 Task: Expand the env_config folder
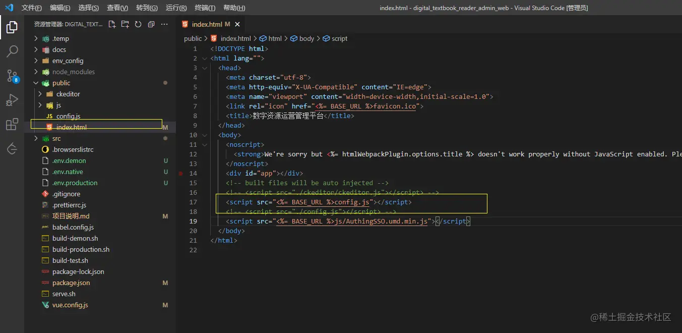36,61
